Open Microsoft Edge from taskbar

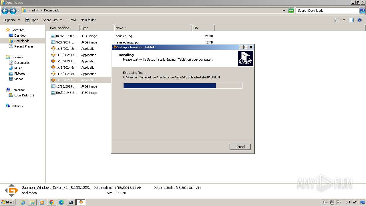point(61,202)
